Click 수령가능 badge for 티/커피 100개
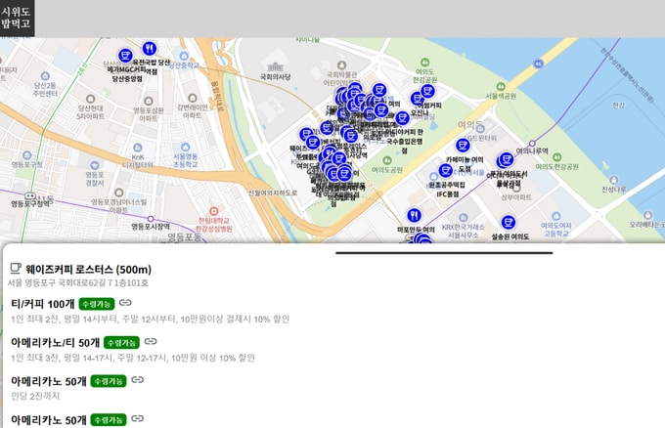 pos(97,304)
